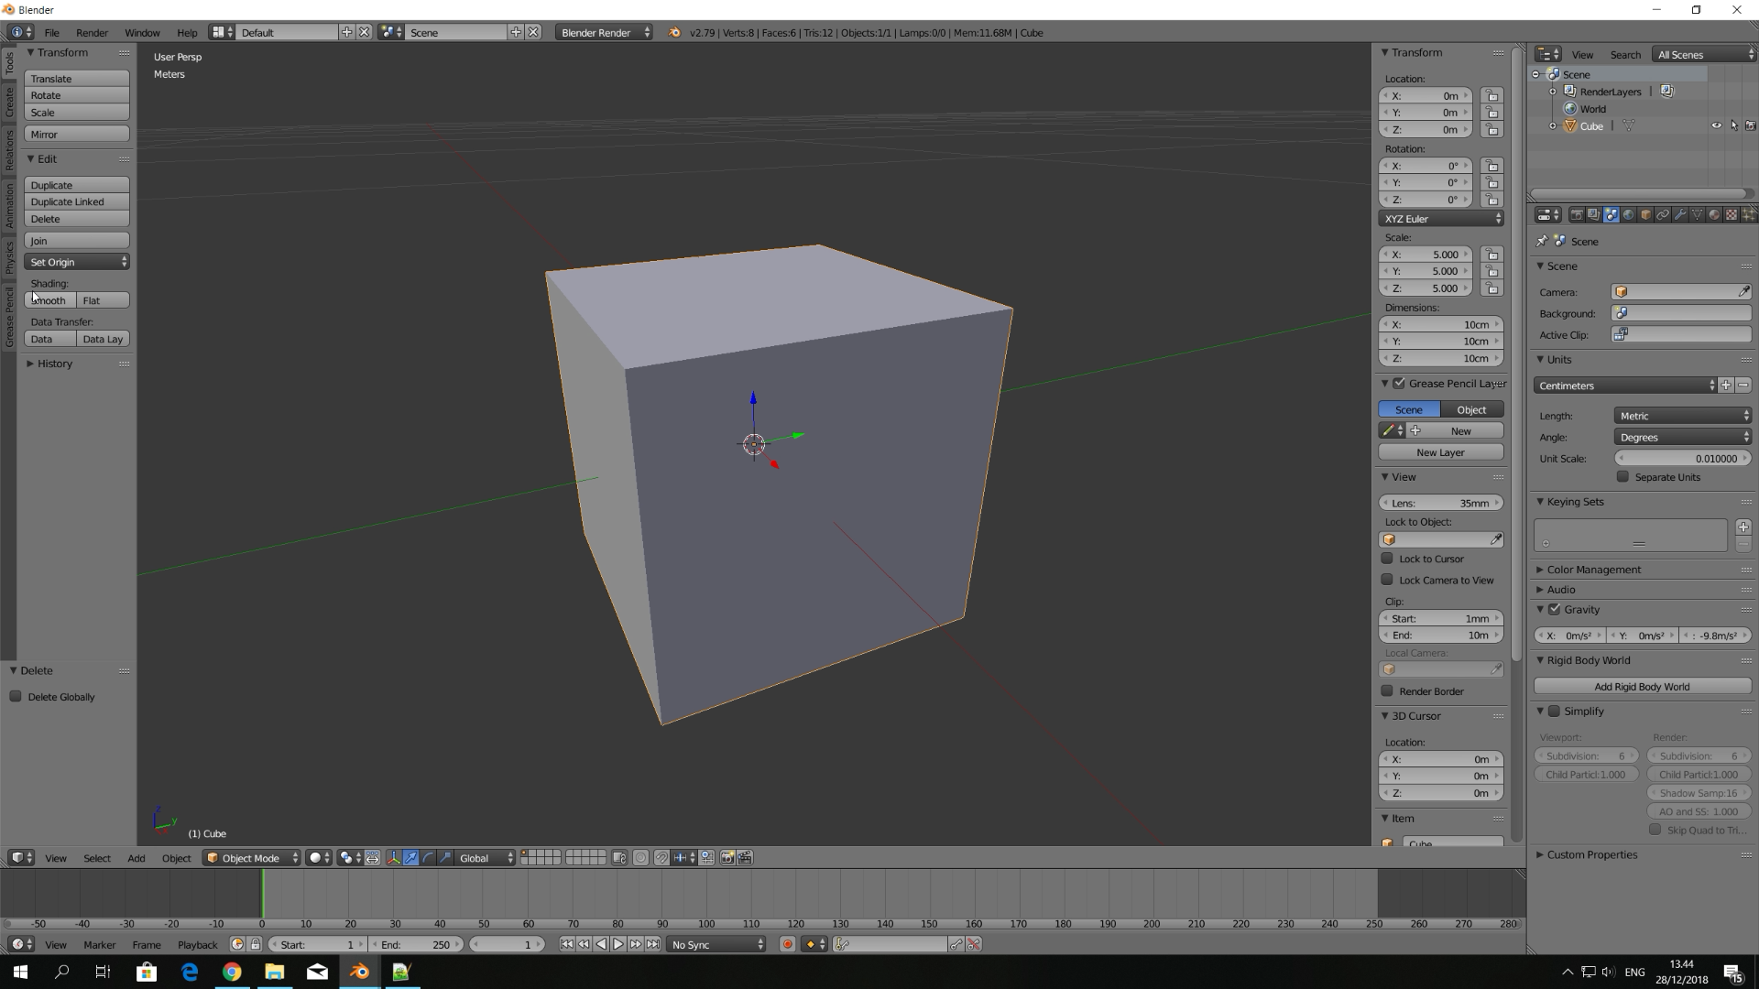Lock the Location X value
Viewport: 1759px width, 989px height.
(x=1492, y=96)
